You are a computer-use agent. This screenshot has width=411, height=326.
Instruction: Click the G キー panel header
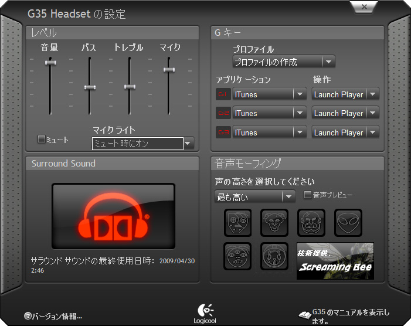coord(297,33)
